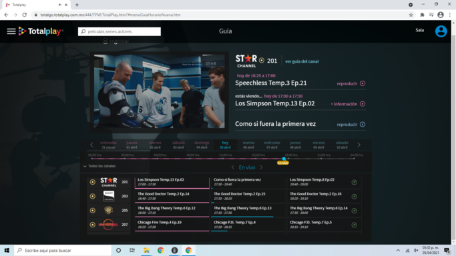456x256 pixels.
Task: Click the live position marker on timeline
Action: 284,159
